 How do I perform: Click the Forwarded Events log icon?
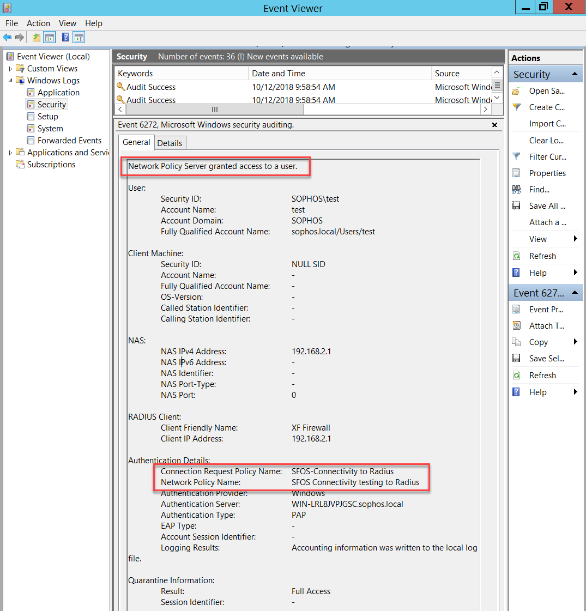pyautogui.click(x=31, y=140)
